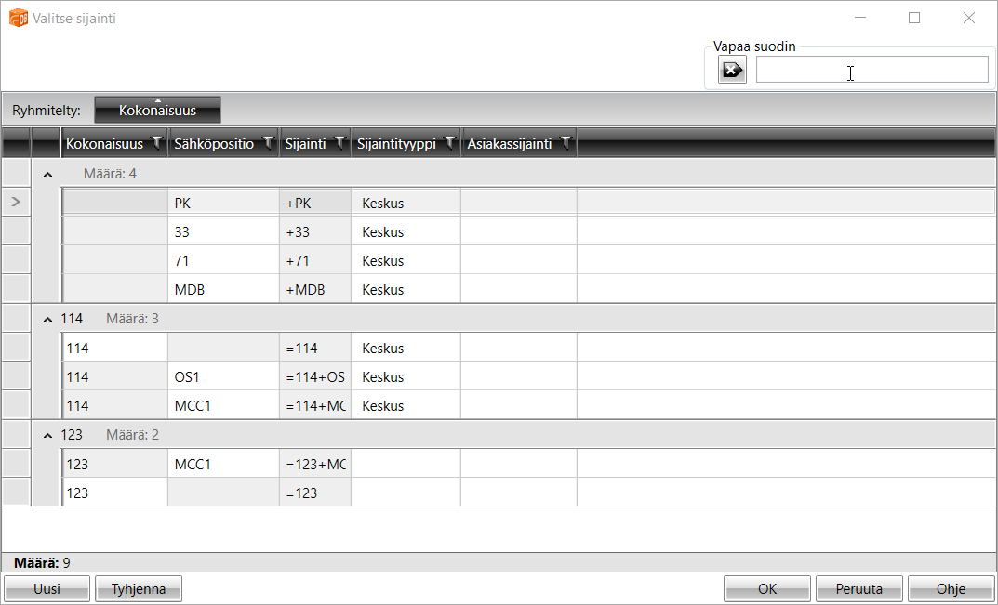This screenshot has height=605, width=998.
Task: Collapse the unnamed group with Määrä: 4
Action: (x=48, y=173)
